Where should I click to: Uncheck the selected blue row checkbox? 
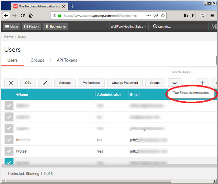(9, 162)
